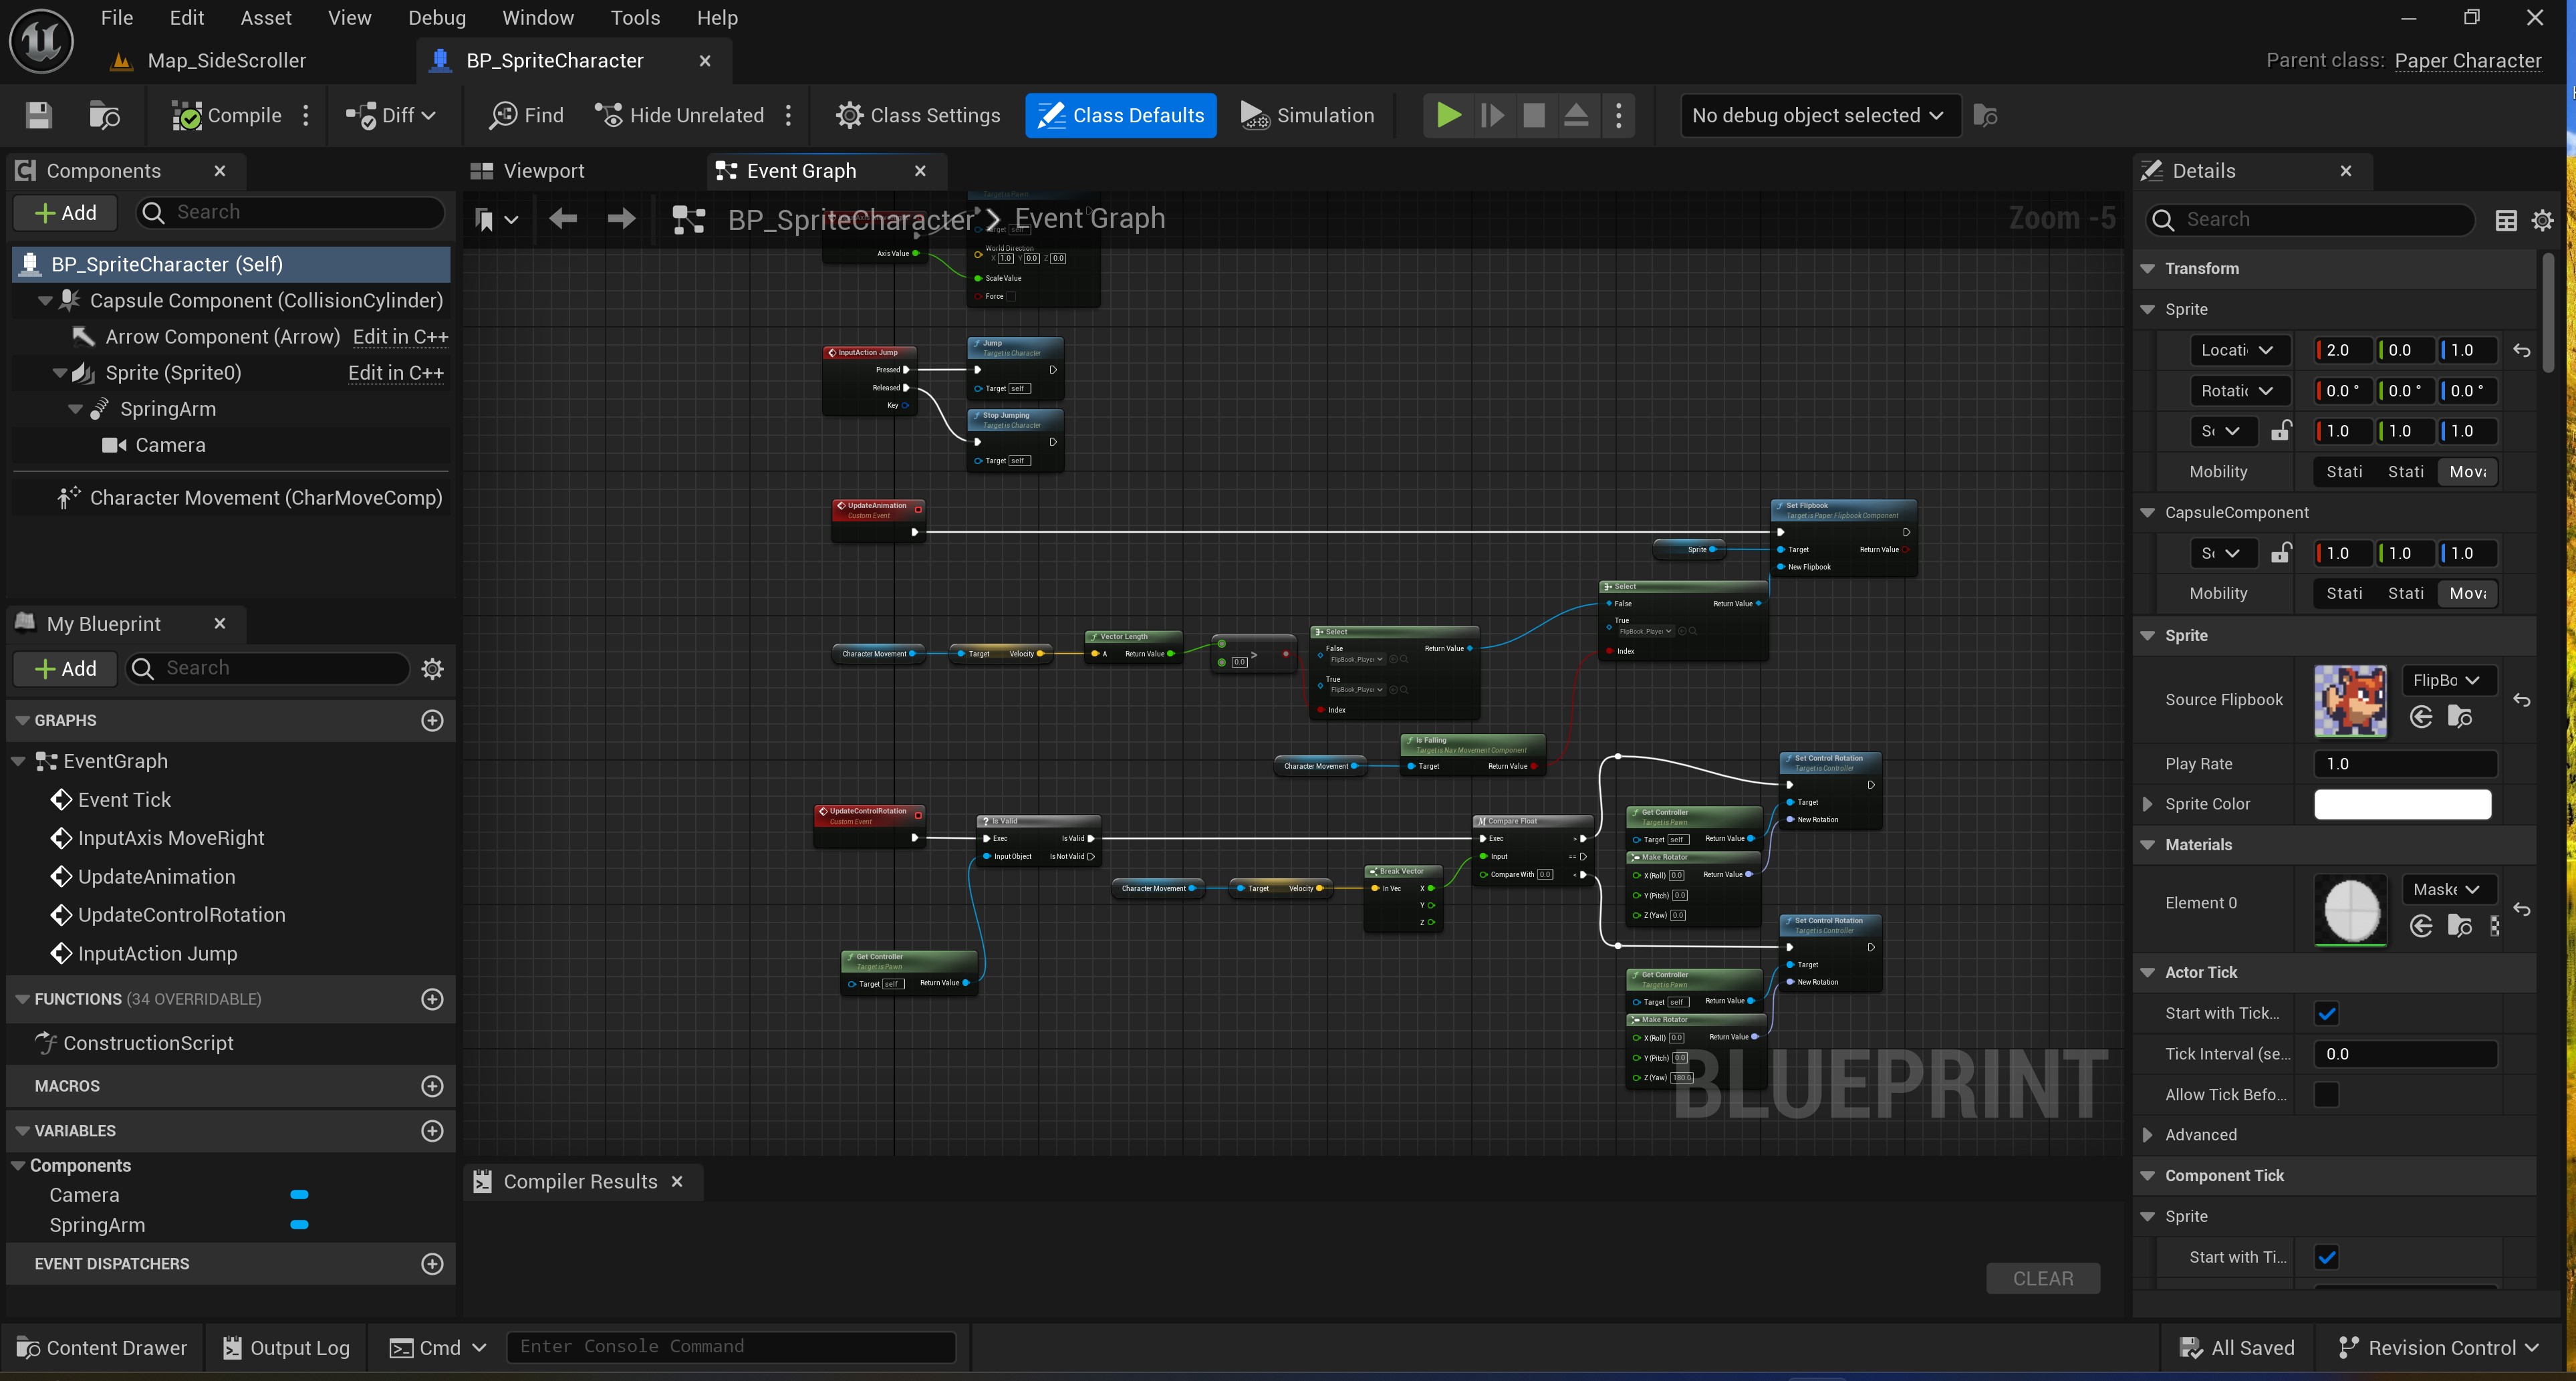Toggle Camera variable visibility pill
The image size is (2576, 1381).
(x=299, y=1195)
